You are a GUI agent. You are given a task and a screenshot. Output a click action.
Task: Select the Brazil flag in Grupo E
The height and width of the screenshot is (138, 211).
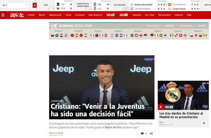pos(132,35)
